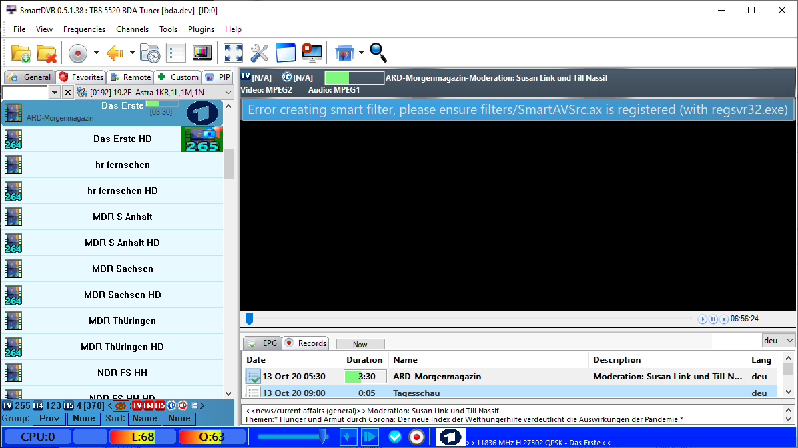Click the volume slider in the bottom bar
The width and height of the screenshot is (798, 448).
292,437
